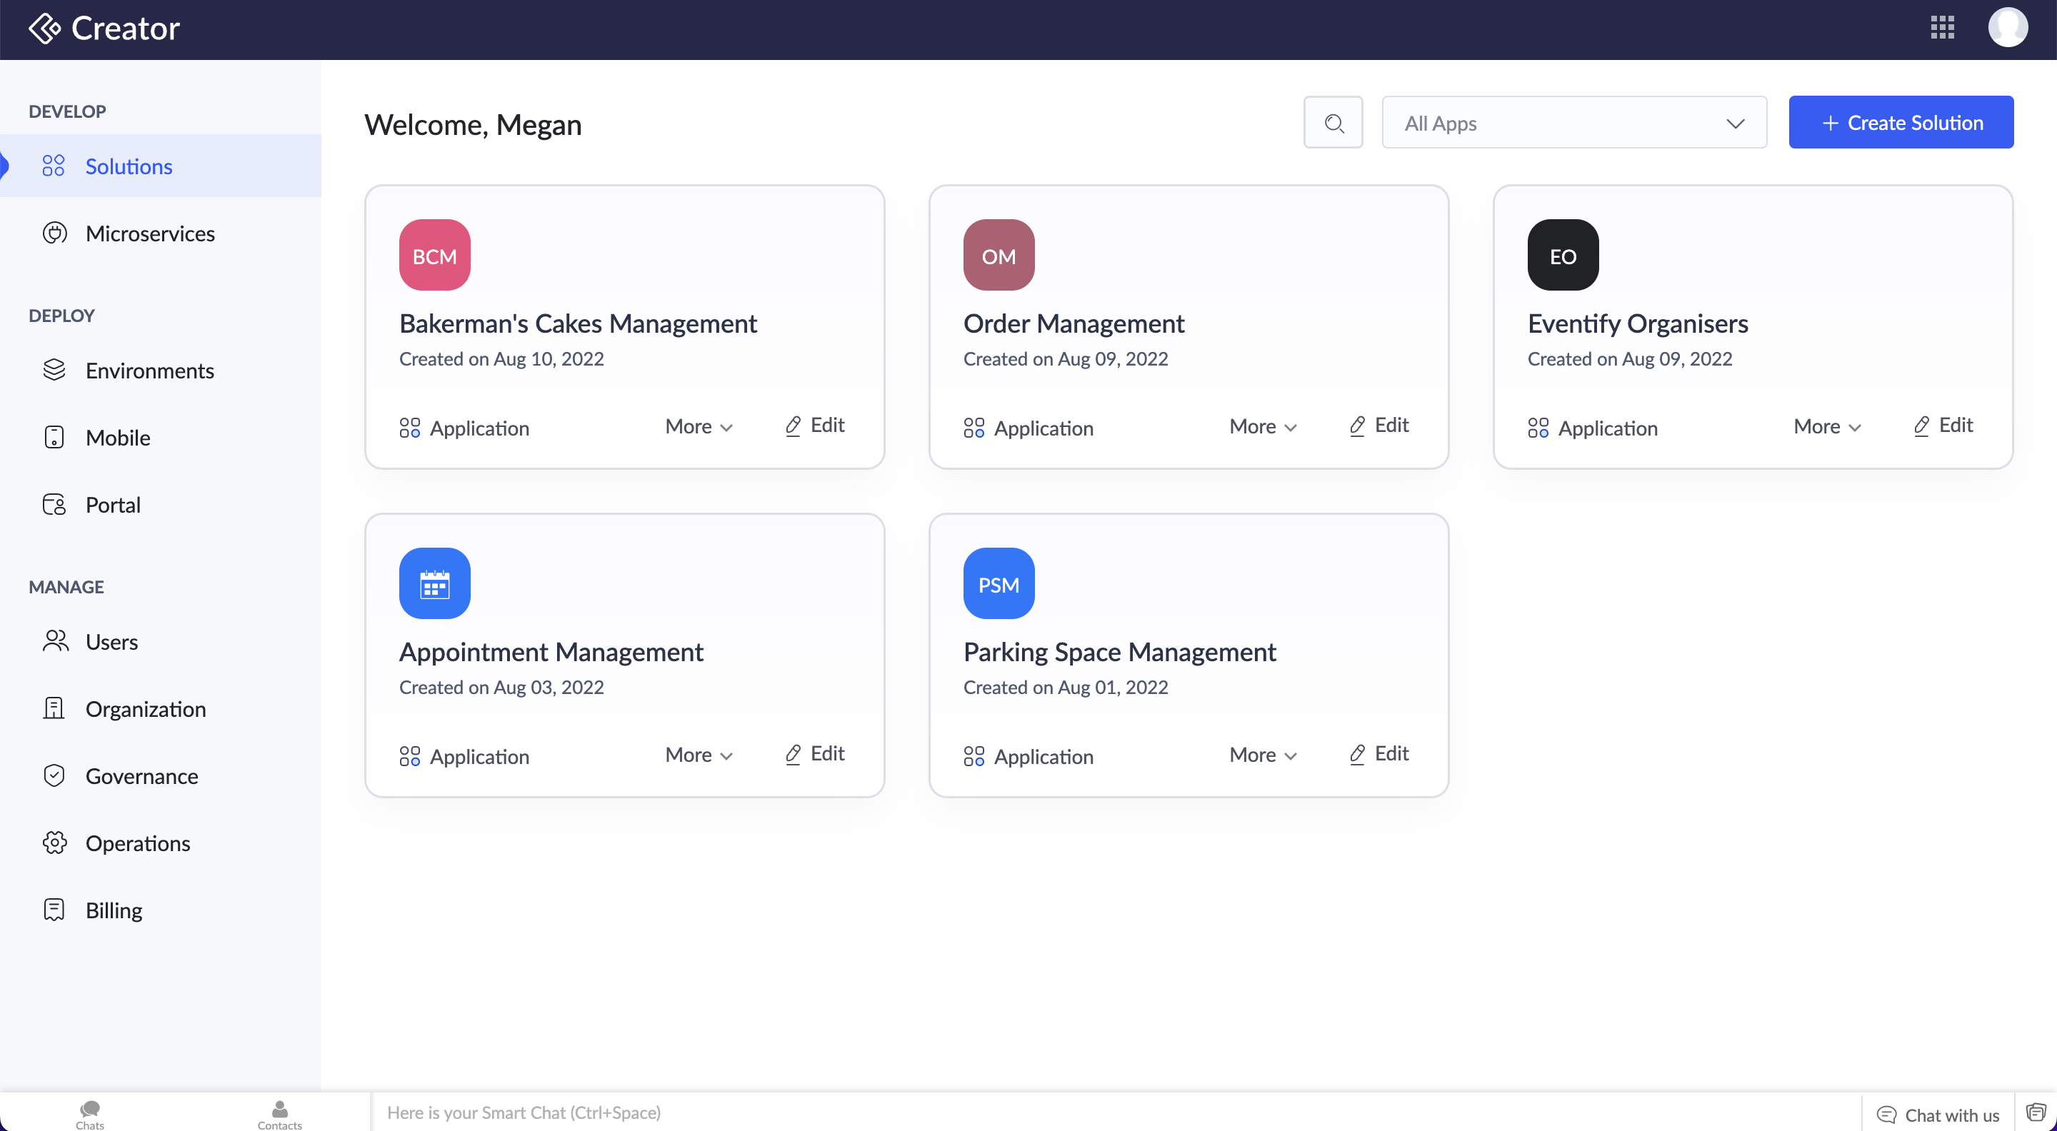Screen dimensions: 2057x1131
Task: Open the BCM app icon tile
Action: (x=434, y=256)
